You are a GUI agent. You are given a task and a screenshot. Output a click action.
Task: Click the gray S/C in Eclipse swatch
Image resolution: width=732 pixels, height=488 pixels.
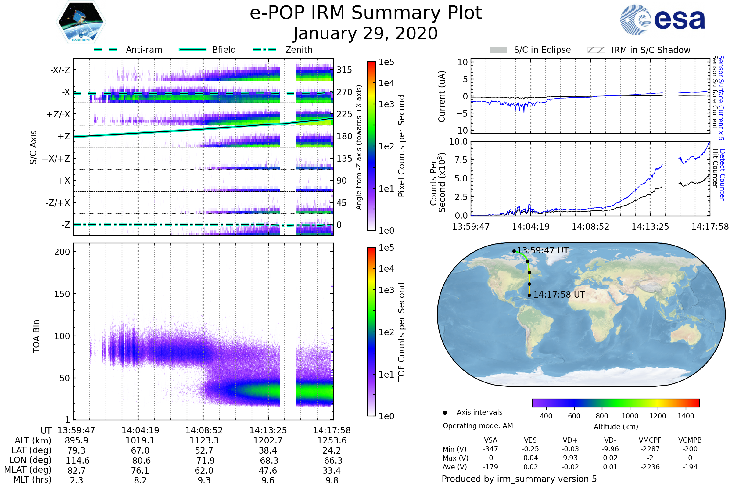498,50
